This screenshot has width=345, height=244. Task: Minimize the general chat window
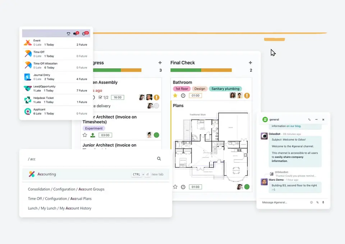316,119
